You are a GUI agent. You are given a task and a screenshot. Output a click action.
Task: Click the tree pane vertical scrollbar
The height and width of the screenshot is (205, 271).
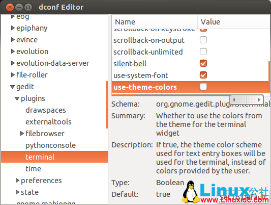click(x=107, y=105)
